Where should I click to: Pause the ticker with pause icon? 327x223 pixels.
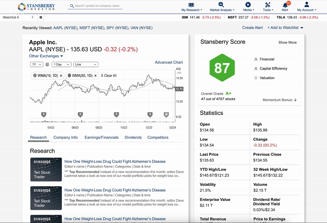pos(40,17)
